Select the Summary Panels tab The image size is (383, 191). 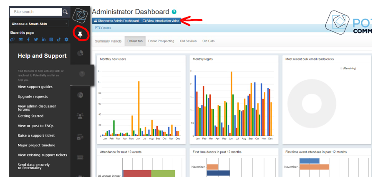pos(108,41)
